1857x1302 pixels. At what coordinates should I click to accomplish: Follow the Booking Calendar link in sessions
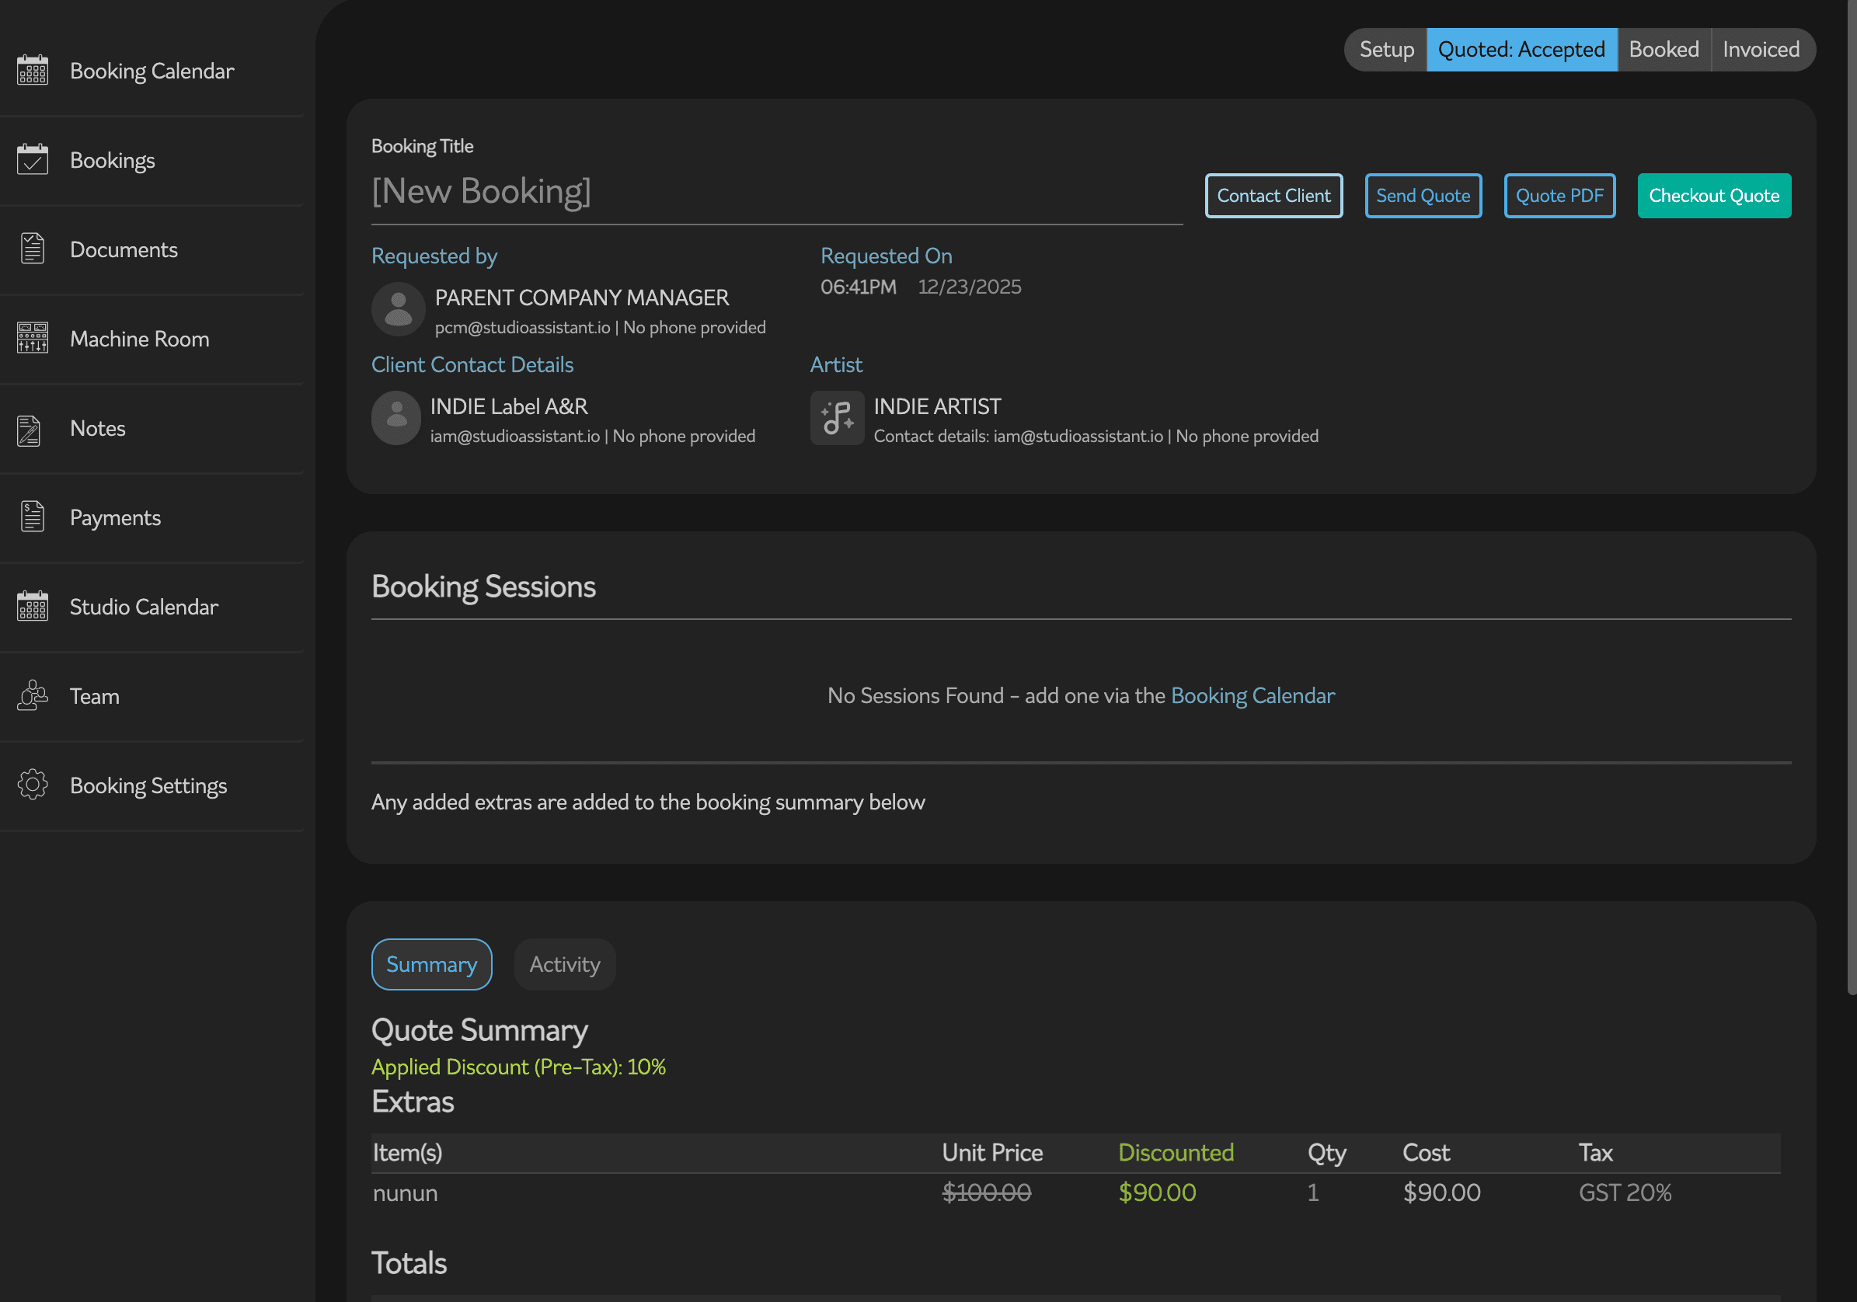1252,695
